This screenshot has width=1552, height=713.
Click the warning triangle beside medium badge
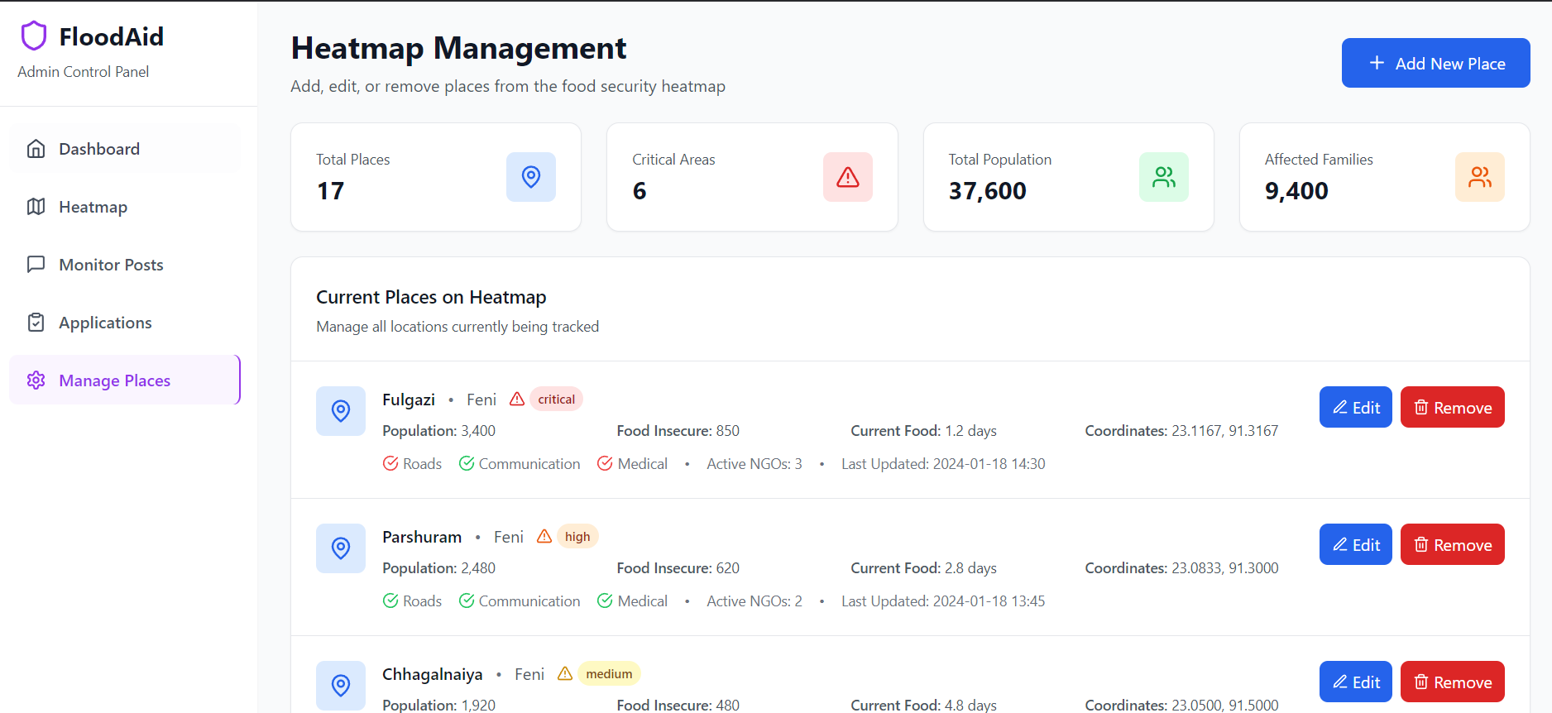tap(565, 674)
